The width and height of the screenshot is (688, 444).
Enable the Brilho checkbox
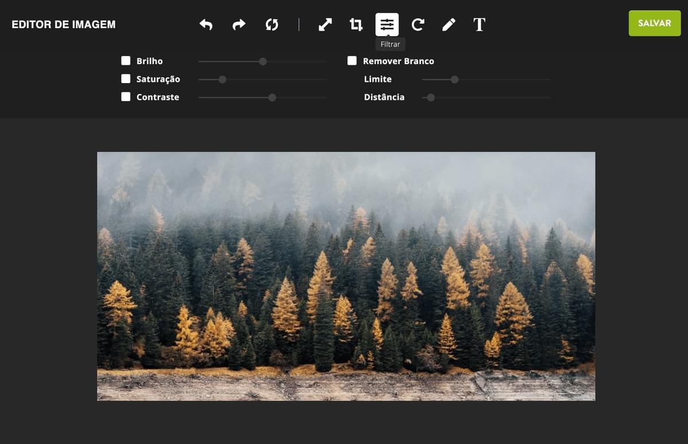tap(126, 61)
